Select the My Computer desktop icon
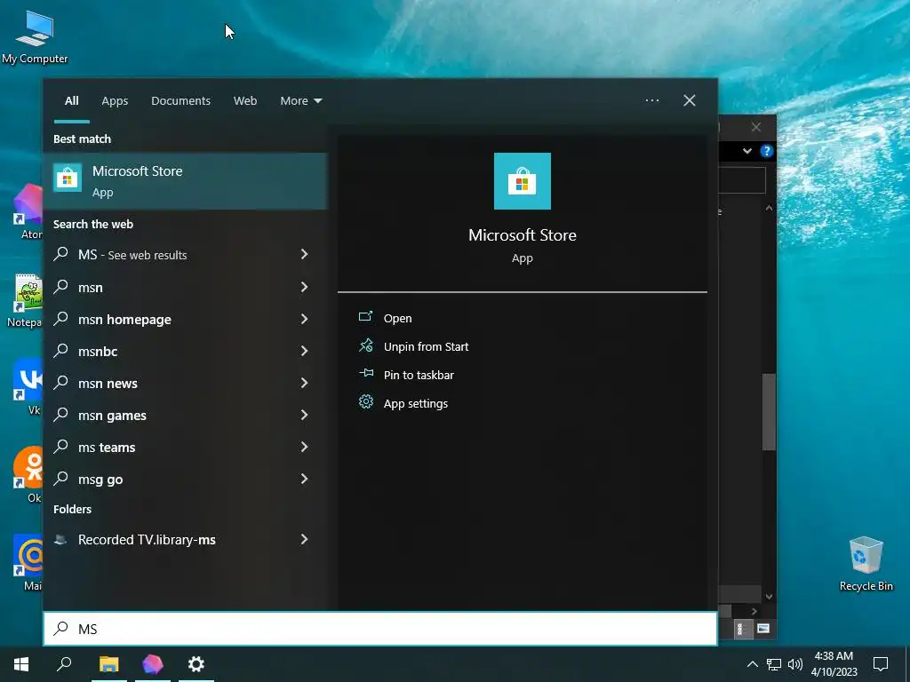Screen dimensions: 910x682 35,37
